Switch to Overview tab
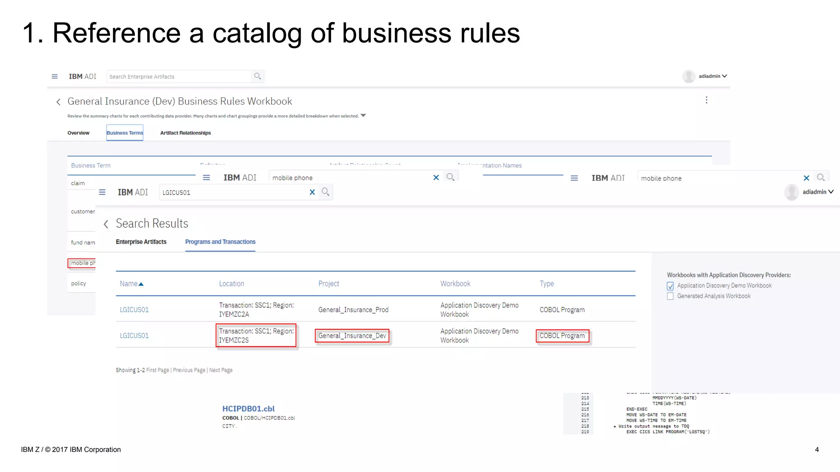The width and height of the screenshot is (840, 472). pos(78,133)
